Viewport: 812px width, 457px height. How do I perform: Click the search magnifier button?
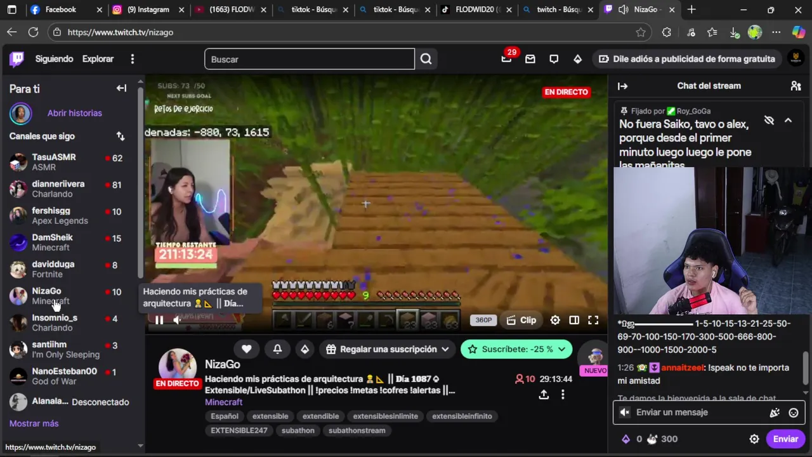(426, 59)
